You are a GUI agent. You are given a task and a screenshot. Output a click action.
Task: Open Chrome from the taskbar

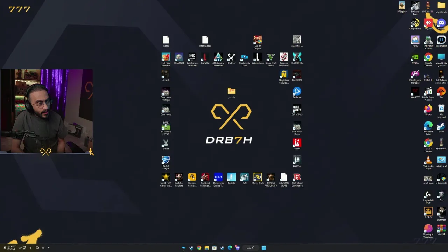click(x=199, y=248)
